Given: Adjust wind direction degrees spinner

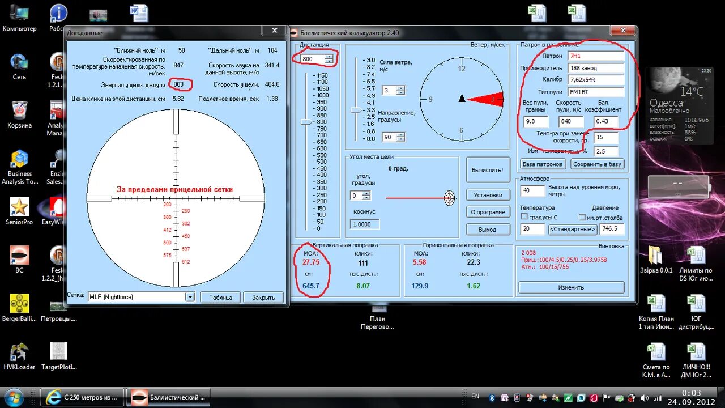Looking at the screenshot, I should click(x=401, y=137).
